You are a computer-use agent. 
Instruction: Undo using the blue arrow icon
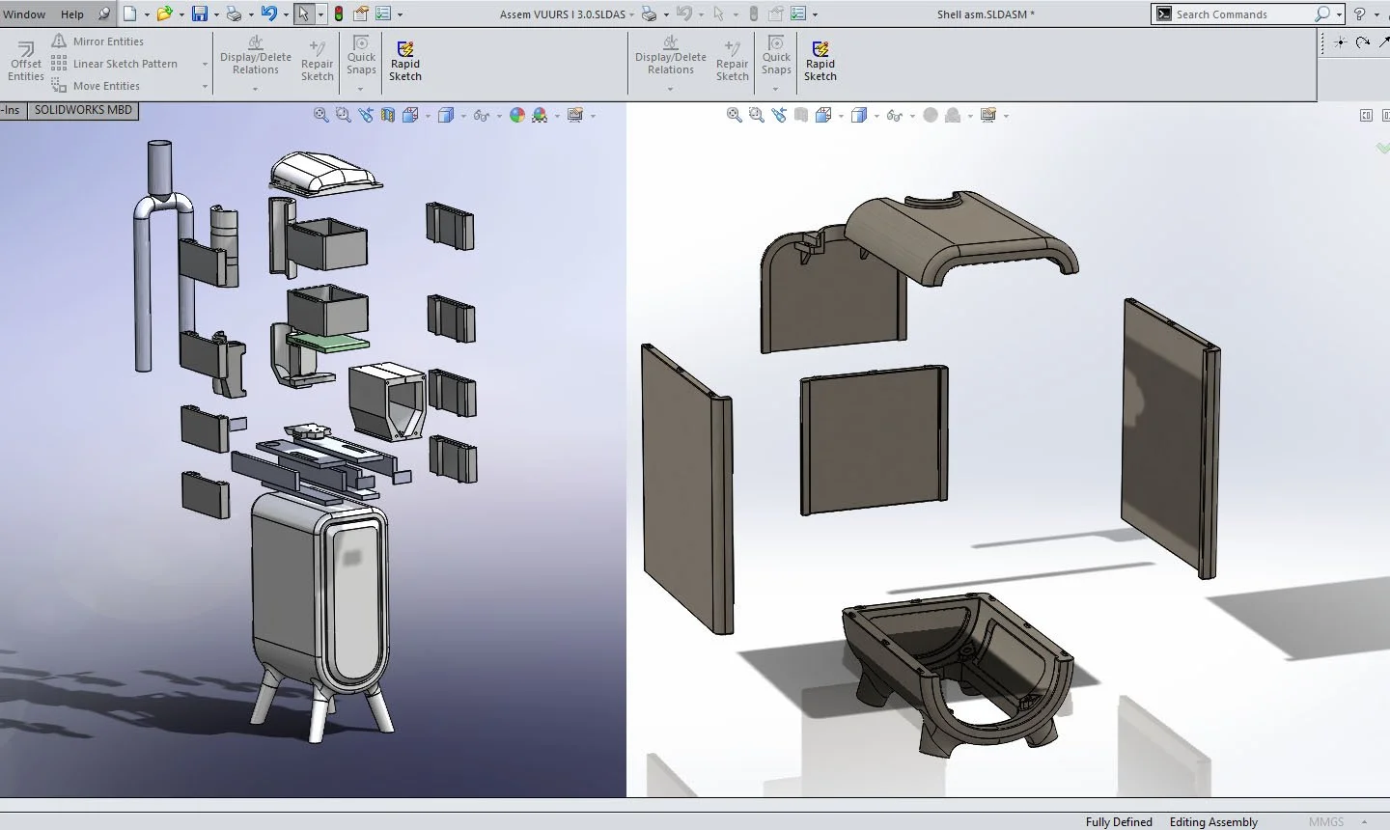[269, 14]
